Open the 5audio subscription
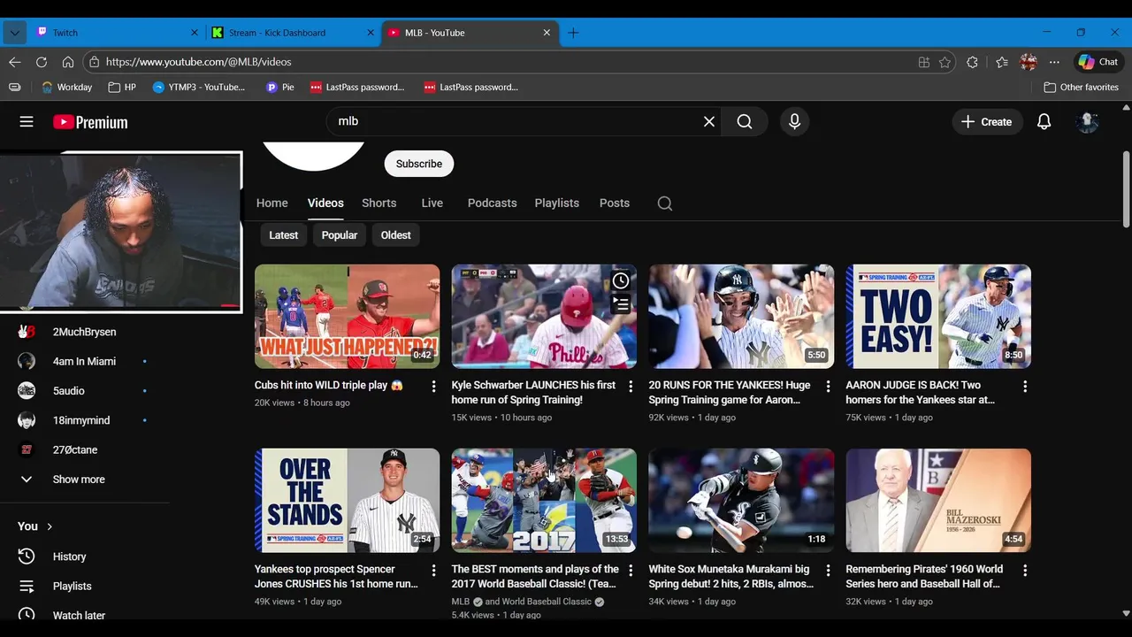Screen dimensions: 1132x637 click(x=68, y=391)
